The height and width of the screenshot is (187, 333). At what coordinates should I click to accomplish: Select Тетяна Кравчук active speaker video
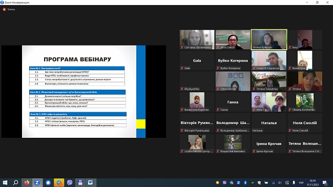[269, 39]
